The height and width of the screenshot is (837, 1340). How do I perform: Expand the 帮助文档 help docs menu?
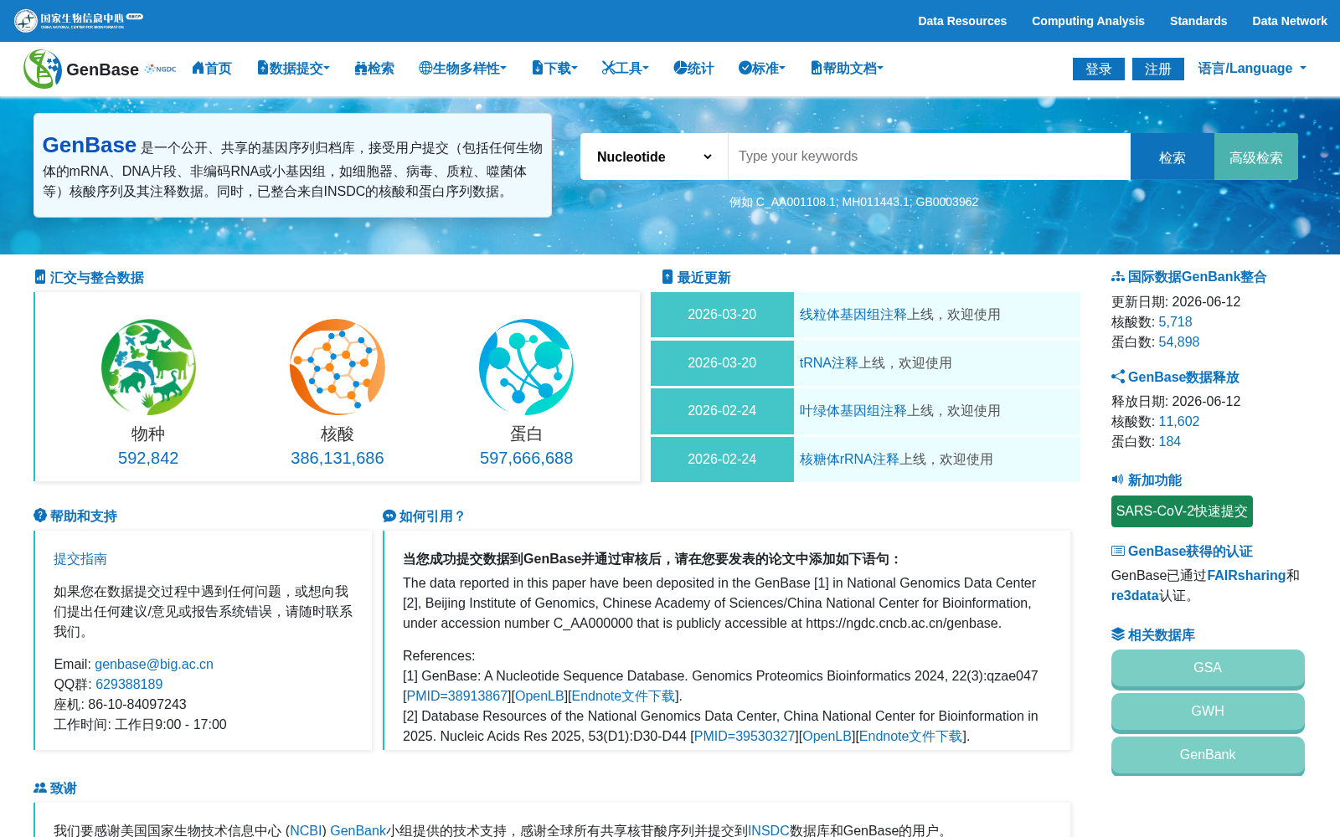(x=847, y=69)
